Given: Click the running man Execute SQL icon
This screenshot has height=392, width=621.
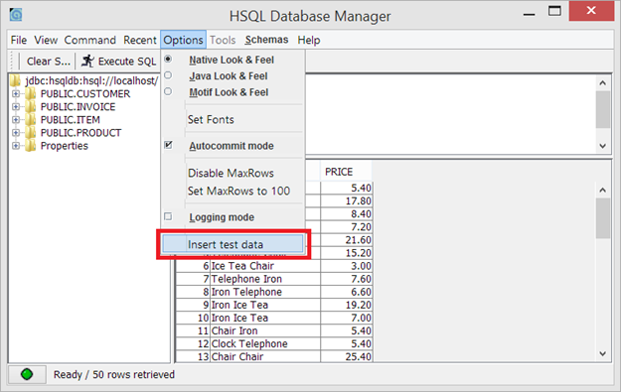Looking at the screenshot, I should [x=87, y=61].
